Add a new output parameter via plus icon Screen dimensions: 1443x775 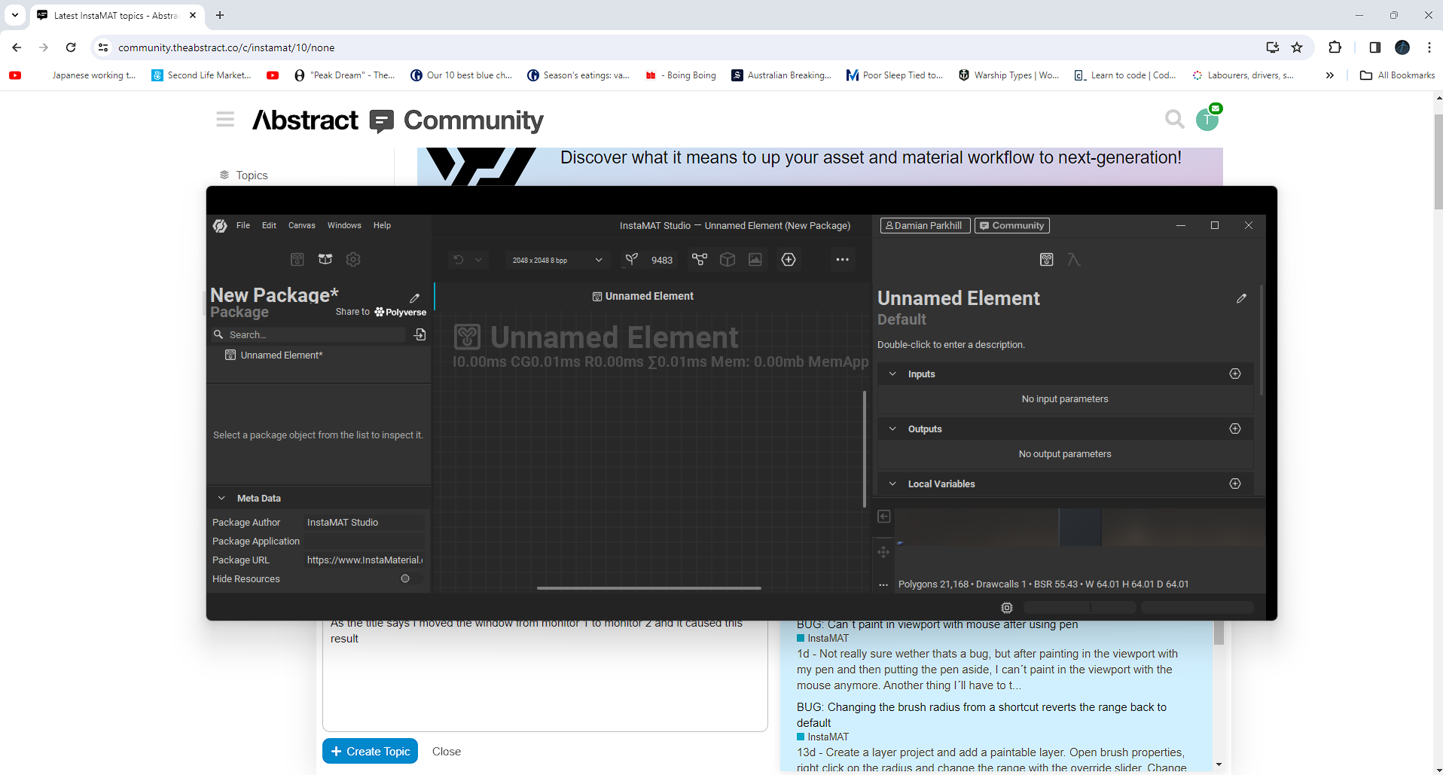1235,429
